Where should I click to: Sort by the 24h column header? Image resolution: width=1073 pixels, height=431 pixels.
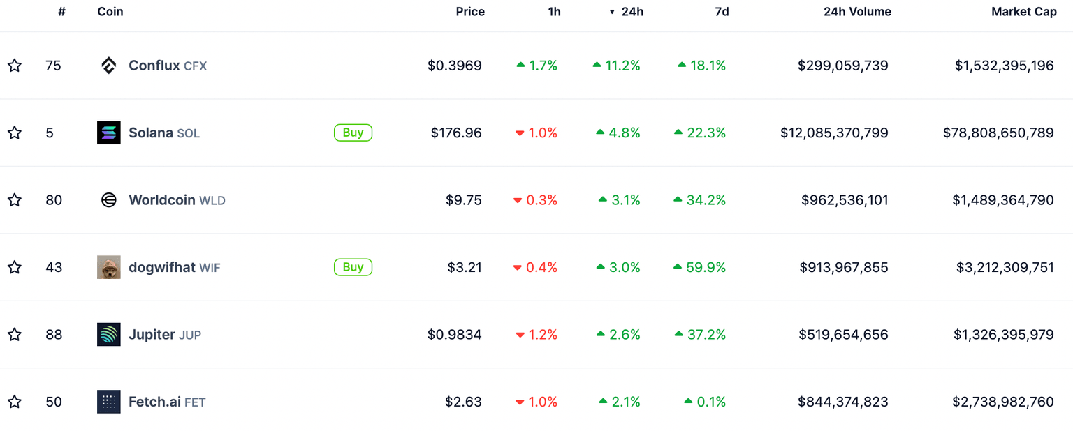click(632, 12)
